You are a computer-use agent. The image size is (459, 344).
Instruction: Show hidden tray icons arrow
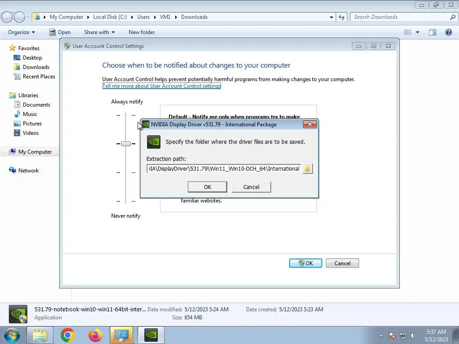tap(381, 335)
